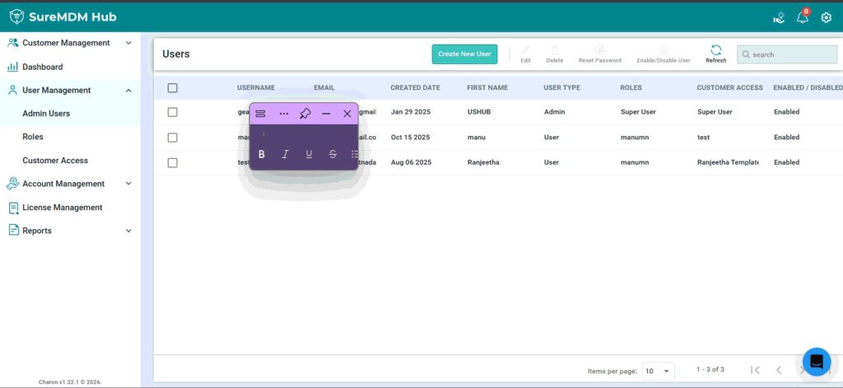Check the box for the manu row
Image resolution: width=843 pixels, height=388 pixels.
[x=173, y=138]
